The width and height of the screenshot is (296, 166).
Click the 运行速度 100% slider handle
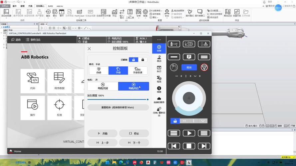click(148, 99)
